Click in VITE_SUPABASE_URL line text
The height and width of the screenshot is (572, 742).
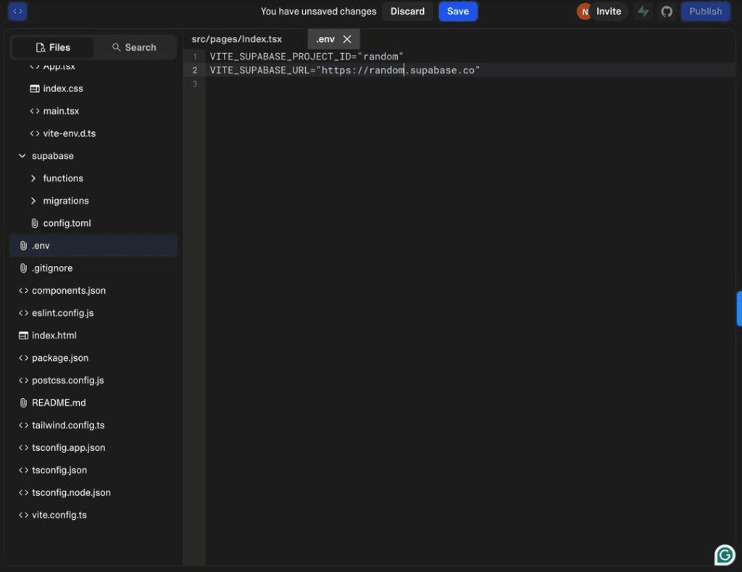(344, 70)
